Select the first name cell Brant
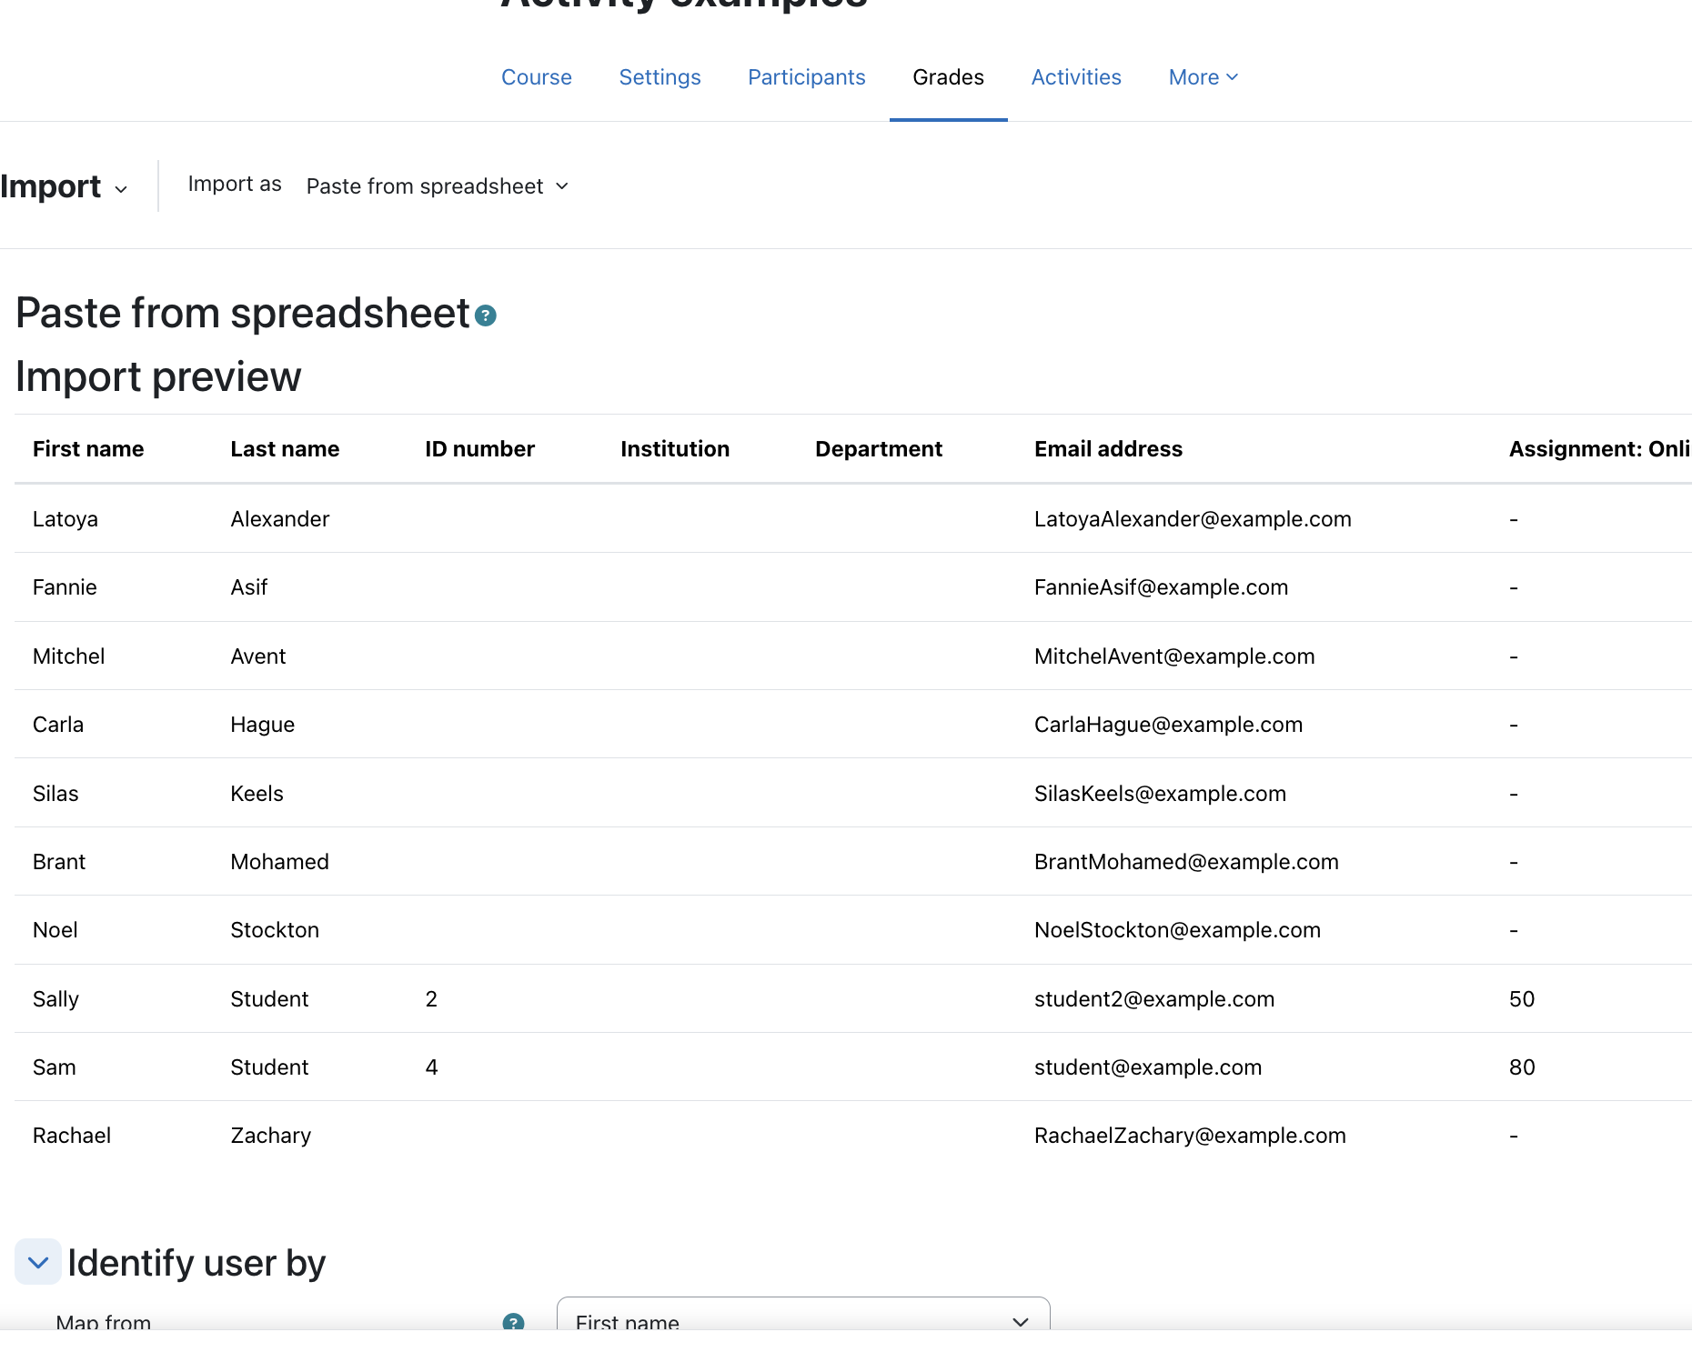 coord(59,862)
